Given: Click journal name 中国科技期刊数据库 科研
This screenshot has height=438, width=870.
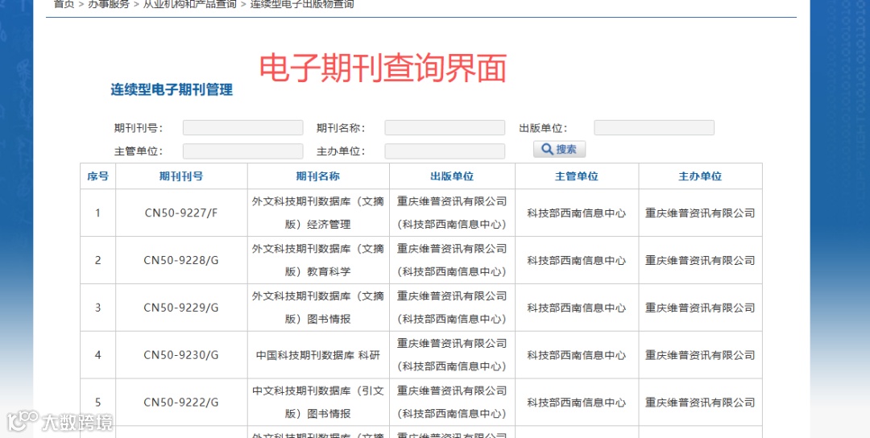Looking at the screenshot, I should (x=318, y=355).
